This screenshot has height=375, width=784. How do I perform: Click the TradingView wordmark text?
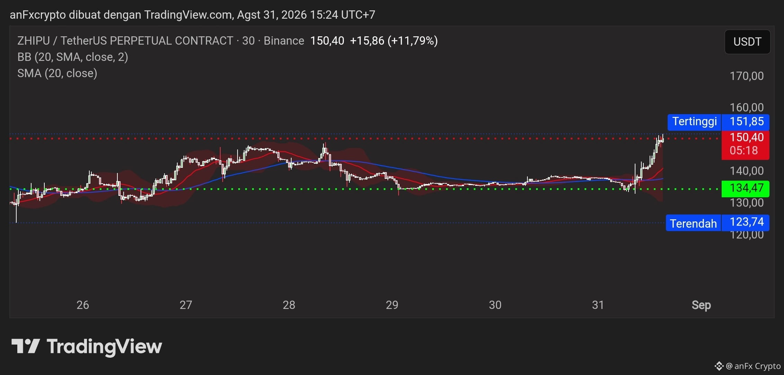[104, 347]
